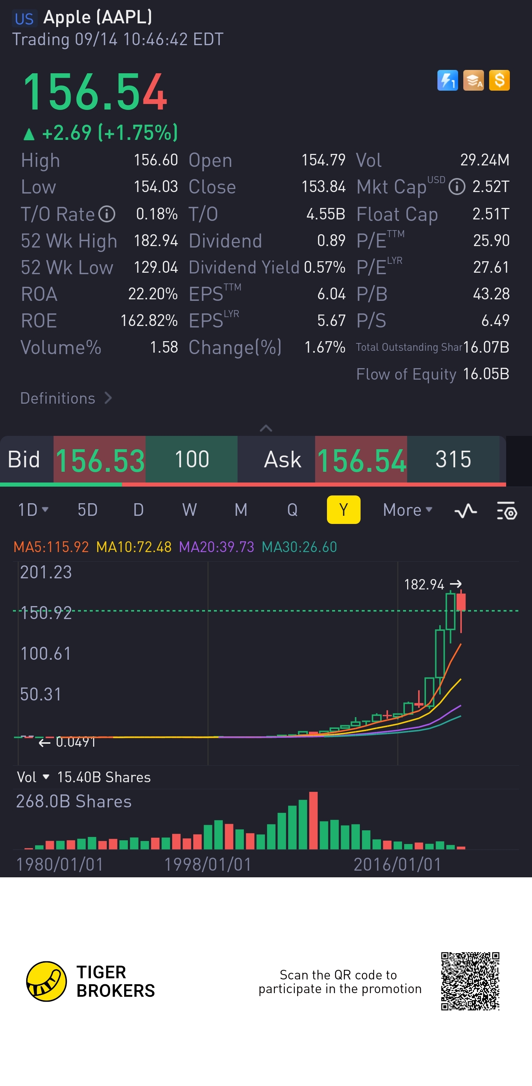The height and width of the screenshot is (1086, 532).
Task: Tap the ROE value 162.82%
Action: tap(149, 320)
